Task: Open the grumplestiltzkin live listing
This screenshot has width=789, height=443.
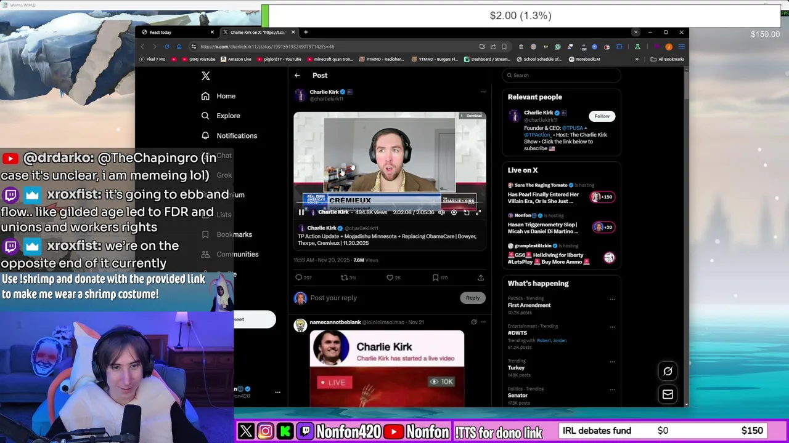Action: coord(561,255)
